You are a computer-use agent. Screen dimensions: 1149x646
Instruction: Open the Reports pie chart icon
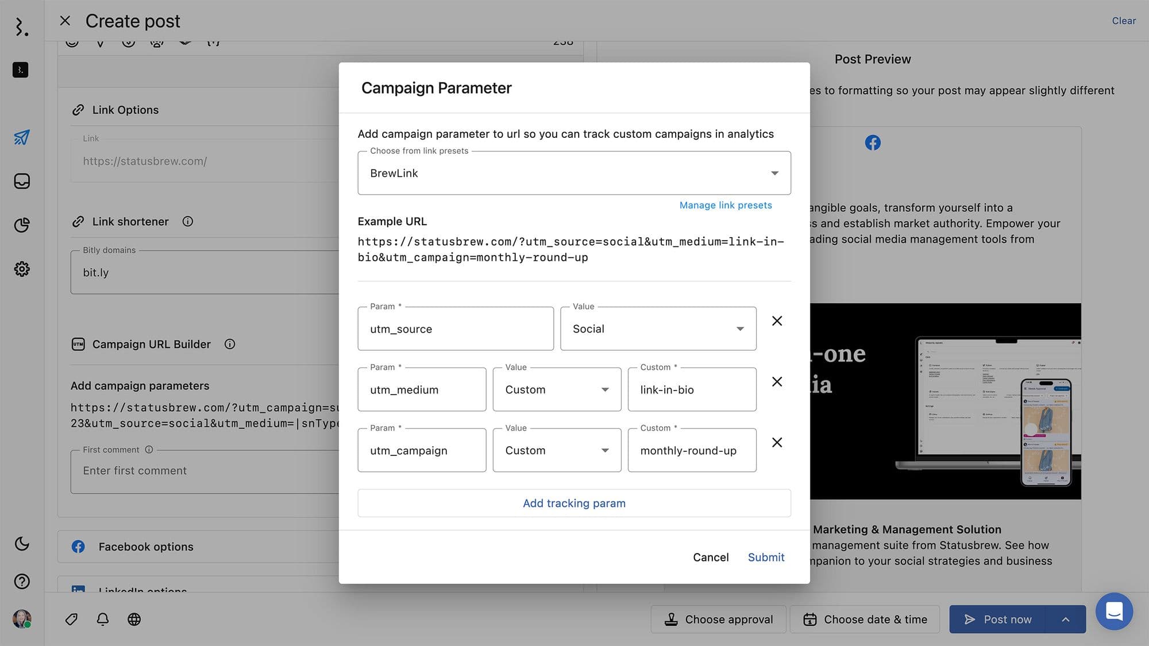pos(22,225)
